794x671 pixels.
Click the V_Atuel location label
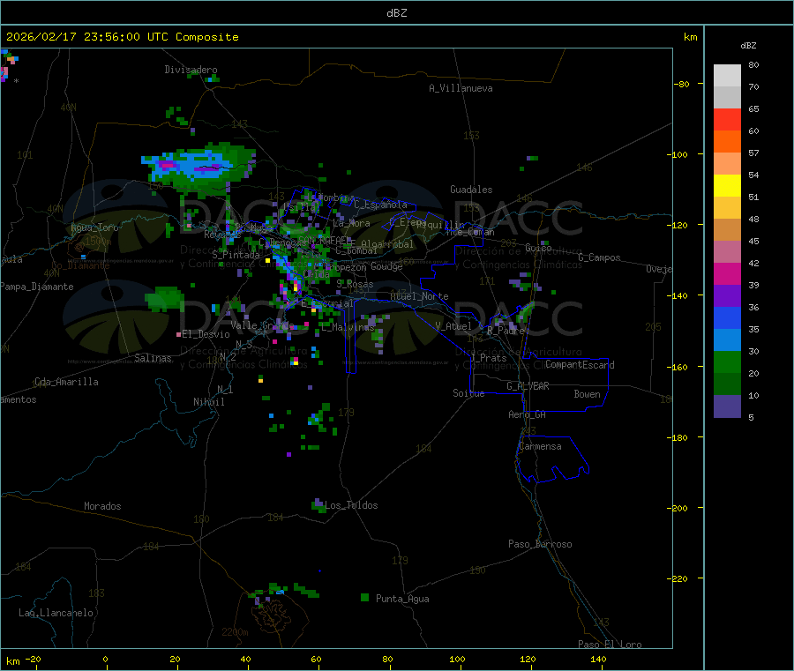pyautogui.click(x=453, y=326)
